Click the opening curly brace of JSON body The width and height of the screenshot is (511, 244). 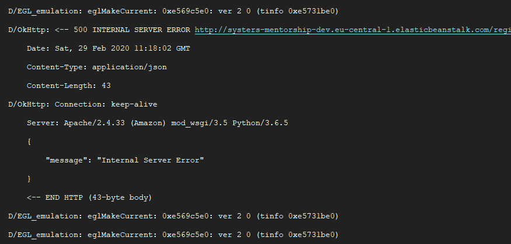pos(29,142)
